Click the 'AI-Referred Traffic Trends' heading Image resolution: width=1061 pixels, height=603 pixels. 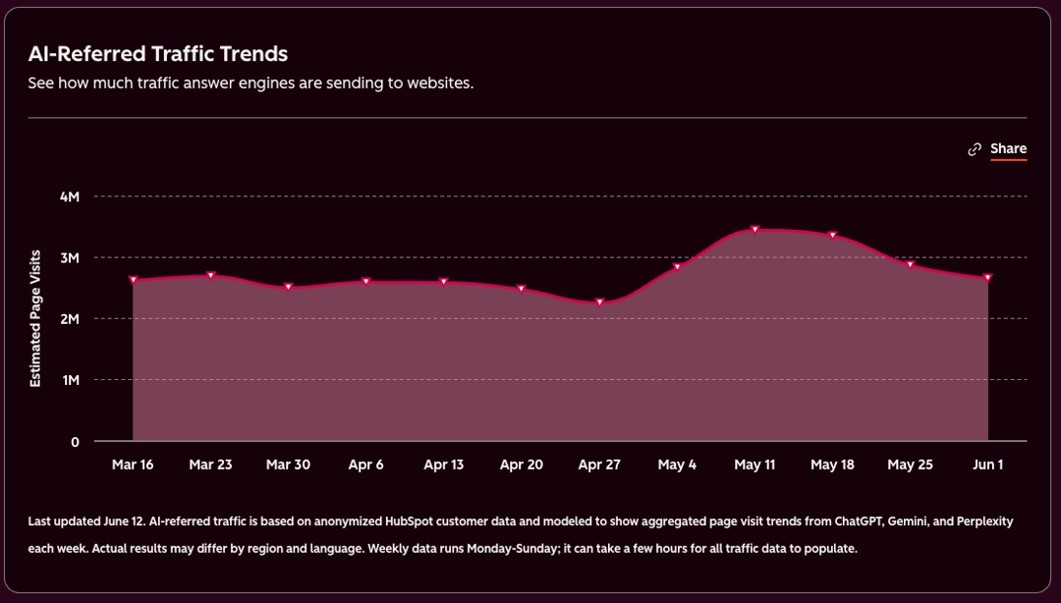click(157, 53)
